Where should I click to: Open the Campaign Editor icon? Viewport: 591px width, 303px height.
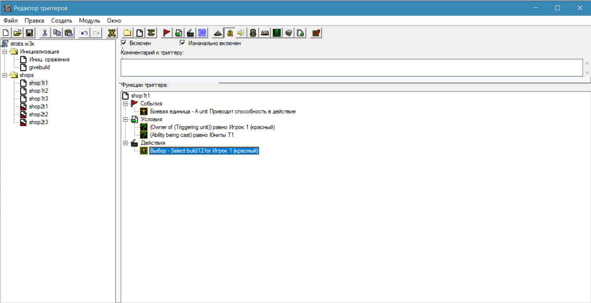265,33
